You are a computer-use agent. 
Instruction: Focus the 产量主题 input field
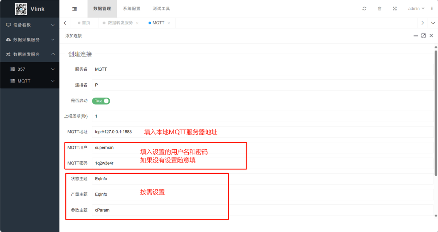(x=263, y=194)
